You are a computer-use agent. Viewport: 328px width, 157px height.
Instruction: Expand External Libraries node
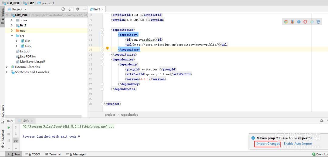(7, 67)
